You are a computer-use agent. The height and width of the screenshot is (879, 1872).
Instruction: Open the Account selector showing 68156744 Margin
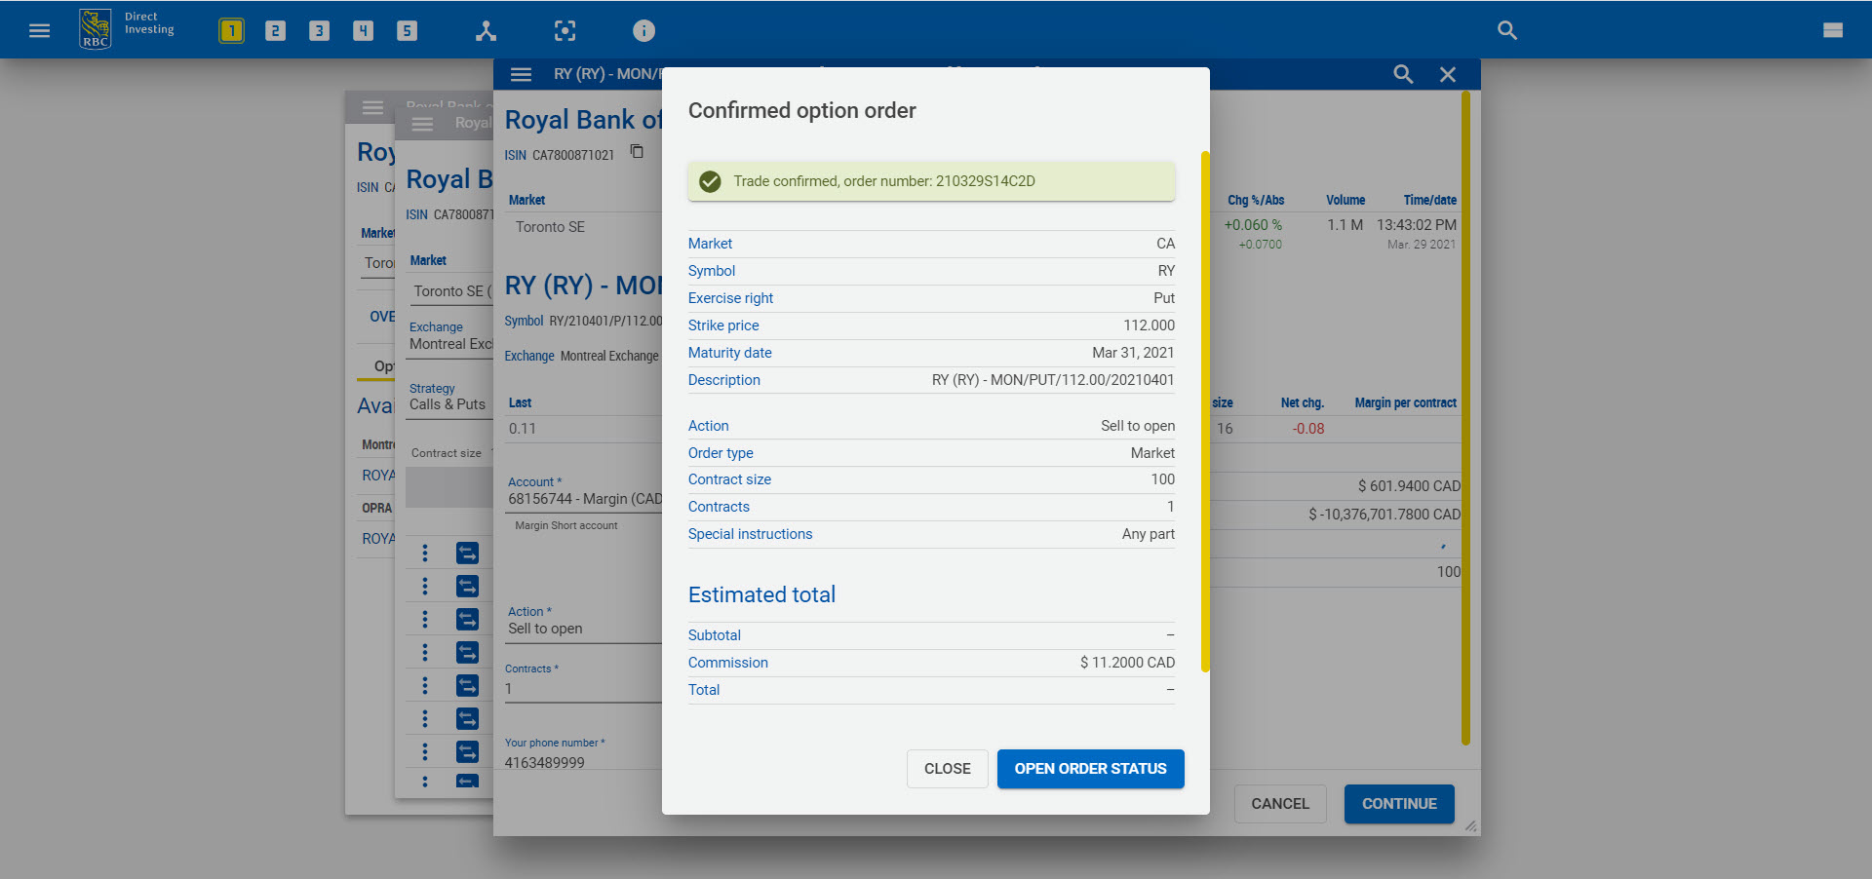(583, 498)
